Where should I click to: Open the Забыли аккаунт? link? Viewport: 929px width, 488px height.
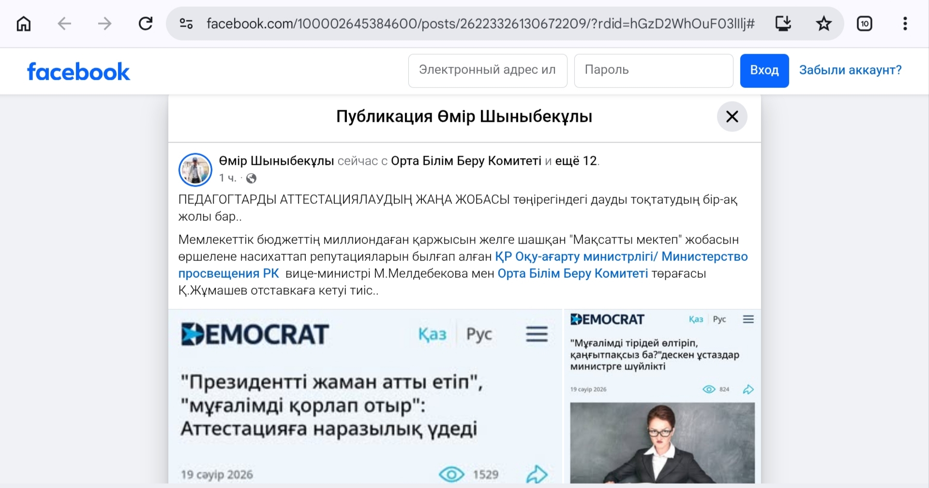point(850,71)
